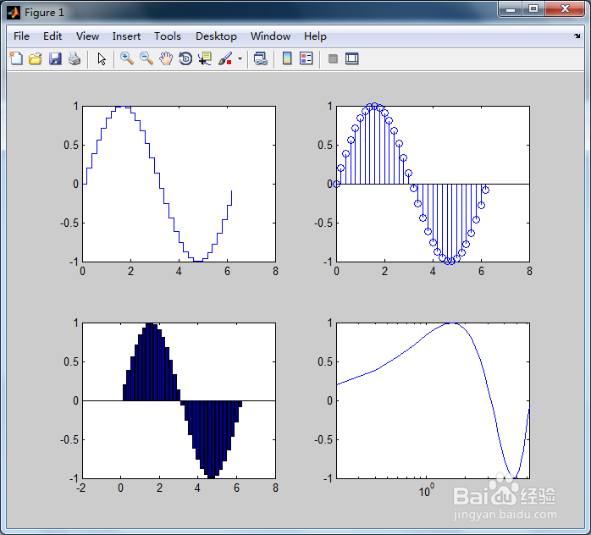Click the Show Plot Tools icon
Screen dimensions: 591x535
[x=352, y=58]
